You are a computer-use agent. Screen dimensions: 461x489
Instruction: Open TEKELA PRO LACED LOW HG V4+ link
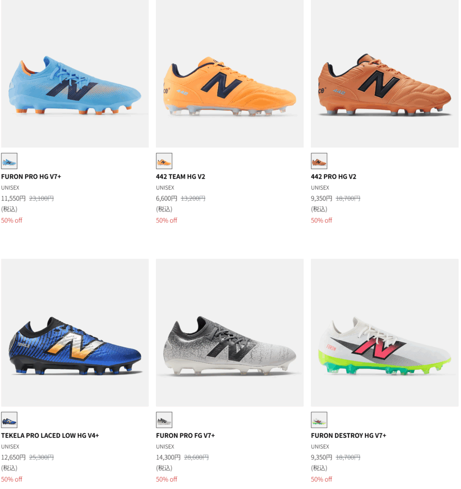[50, 436]
